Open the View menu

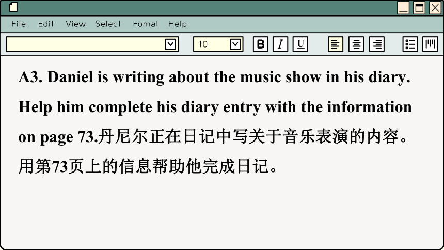coord(75,24)
